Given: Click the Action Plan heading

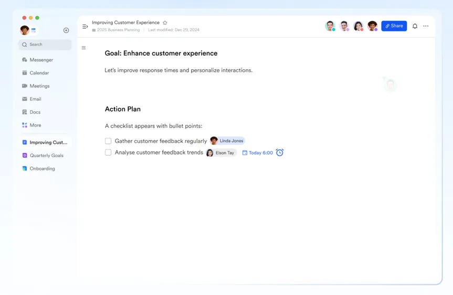Looking at the screenshot, I should pyautogui.click(x=123, y=109).
